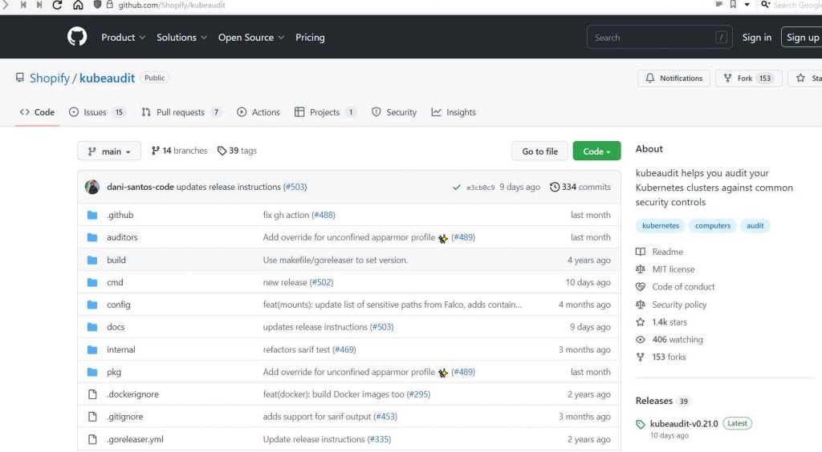Screen dimensions: 822x452
Task: Open commit hash e3cb0c9
Action: [x=480, y=188]
